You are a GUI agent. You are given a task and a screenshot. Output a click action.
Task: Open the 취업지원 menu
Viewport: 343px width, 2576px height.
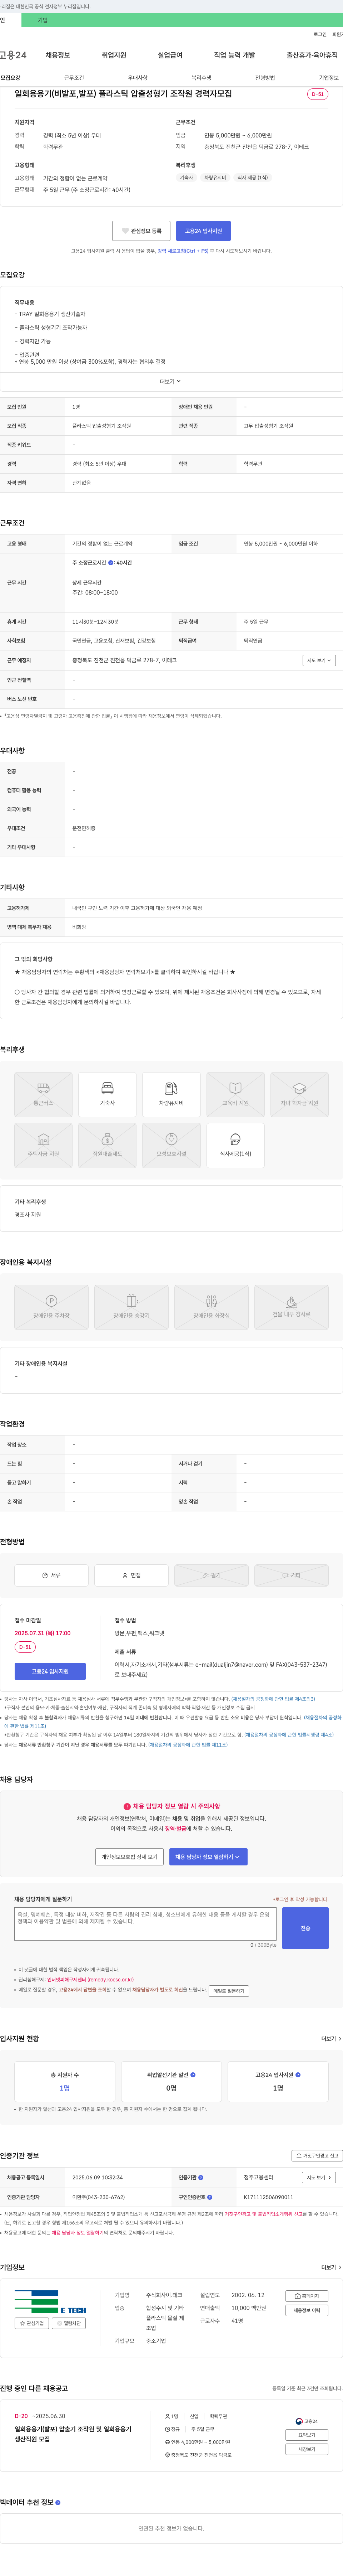(x=114, y=55)
